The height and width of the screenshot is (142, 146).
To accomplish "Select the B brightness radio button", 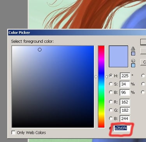I will tap(111, 92).
